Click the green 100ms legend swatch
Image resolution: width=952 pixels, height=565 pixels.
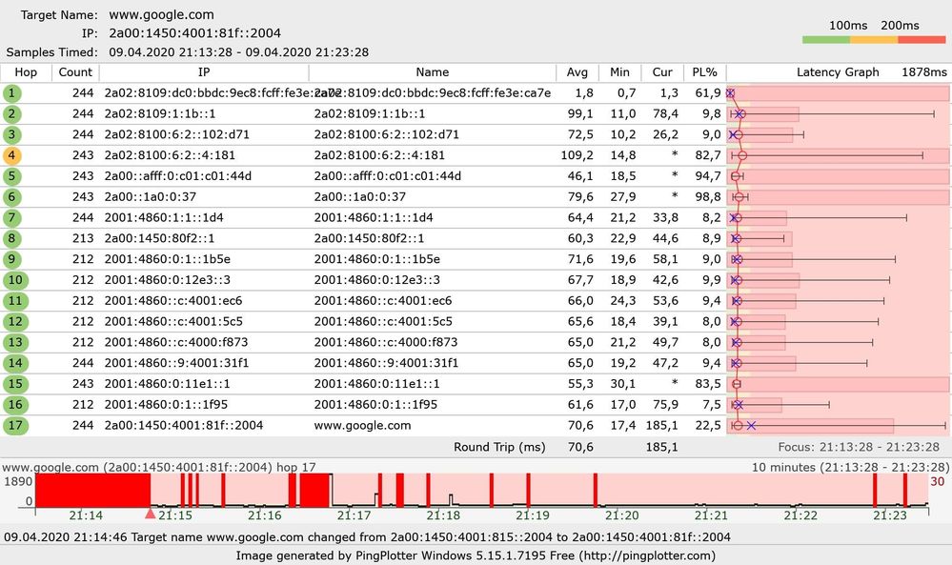(x=825, y=40)
